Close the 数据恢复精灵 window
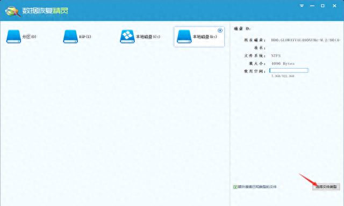Image resolution: width=344 pixels, height=206 pixels. [334, 6]
